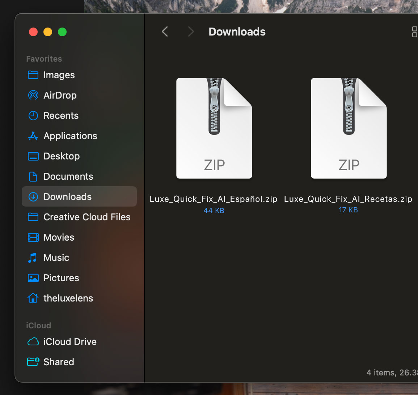Click the forward navigation chevron
Viewport: 418px width, 395px height.
click(x=191, y=32)
